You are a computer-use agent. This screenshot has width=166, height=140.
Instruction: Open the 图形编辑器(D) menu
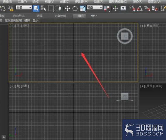click(118, 1)
